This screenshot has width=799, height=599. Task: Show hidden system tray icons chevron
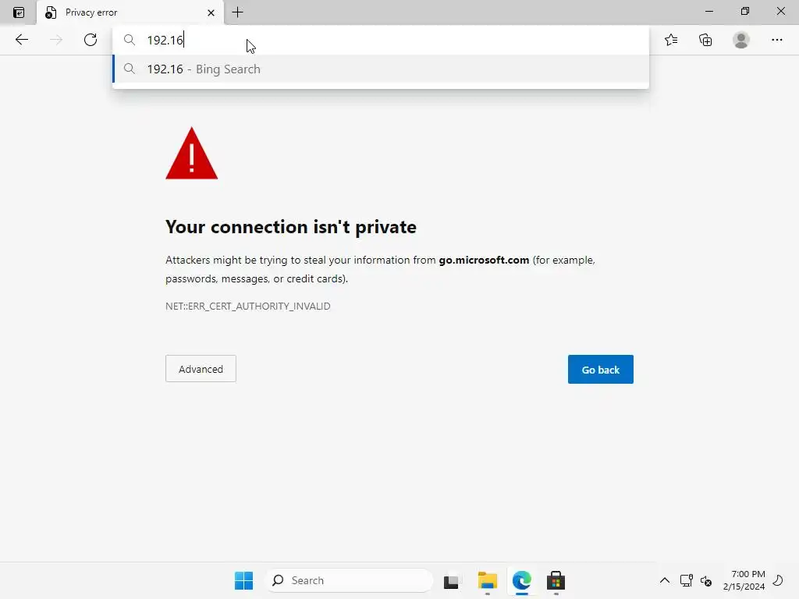pyautogui.click(x=665, y=580)
